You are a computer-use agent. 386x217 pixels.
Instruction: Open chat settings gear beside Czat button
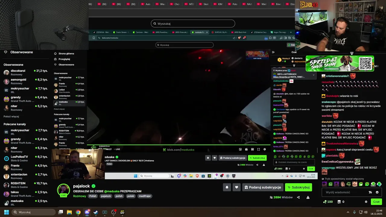366,202
